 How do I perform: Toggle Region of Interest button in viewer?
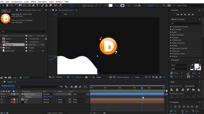point(111,77)
